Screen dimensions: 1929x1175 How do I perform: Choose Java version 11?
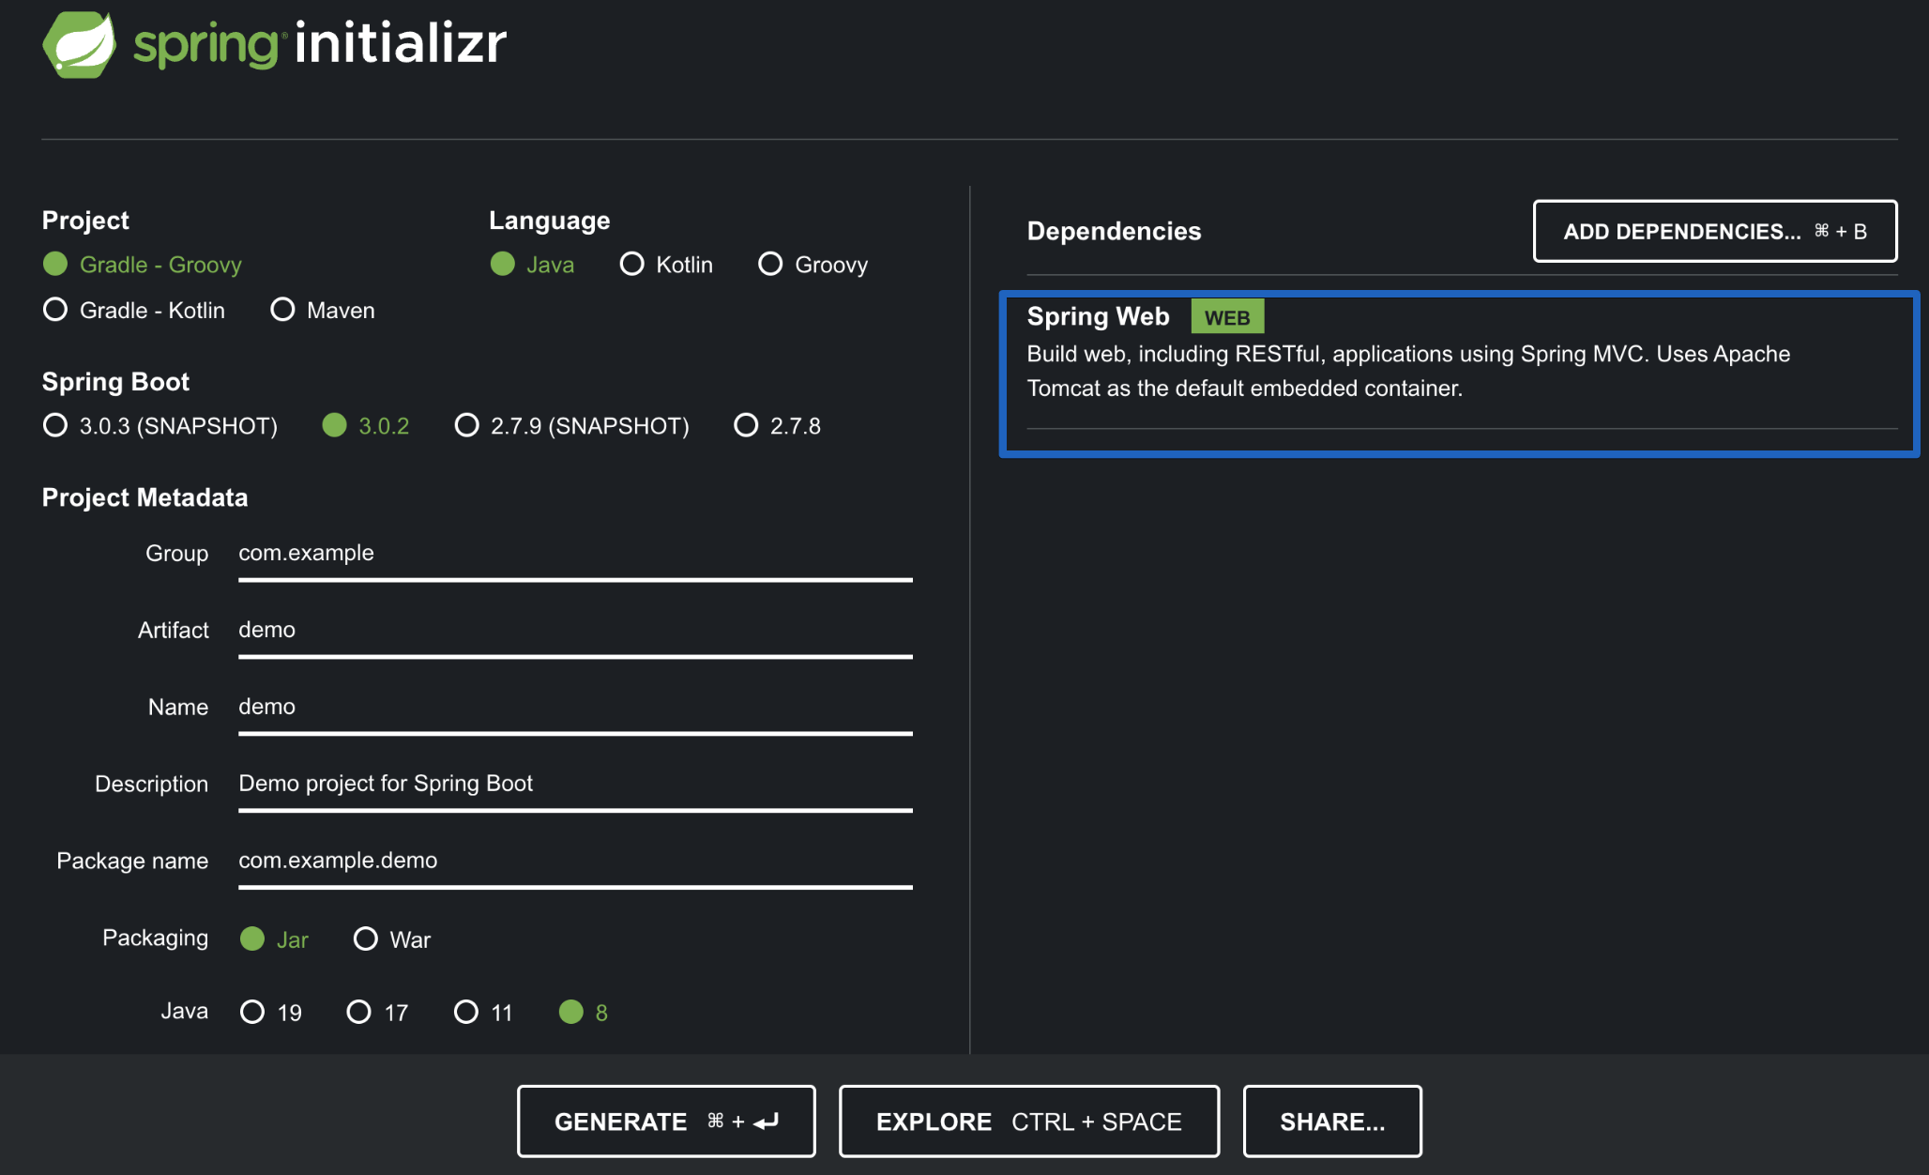tap(466, 1012)
